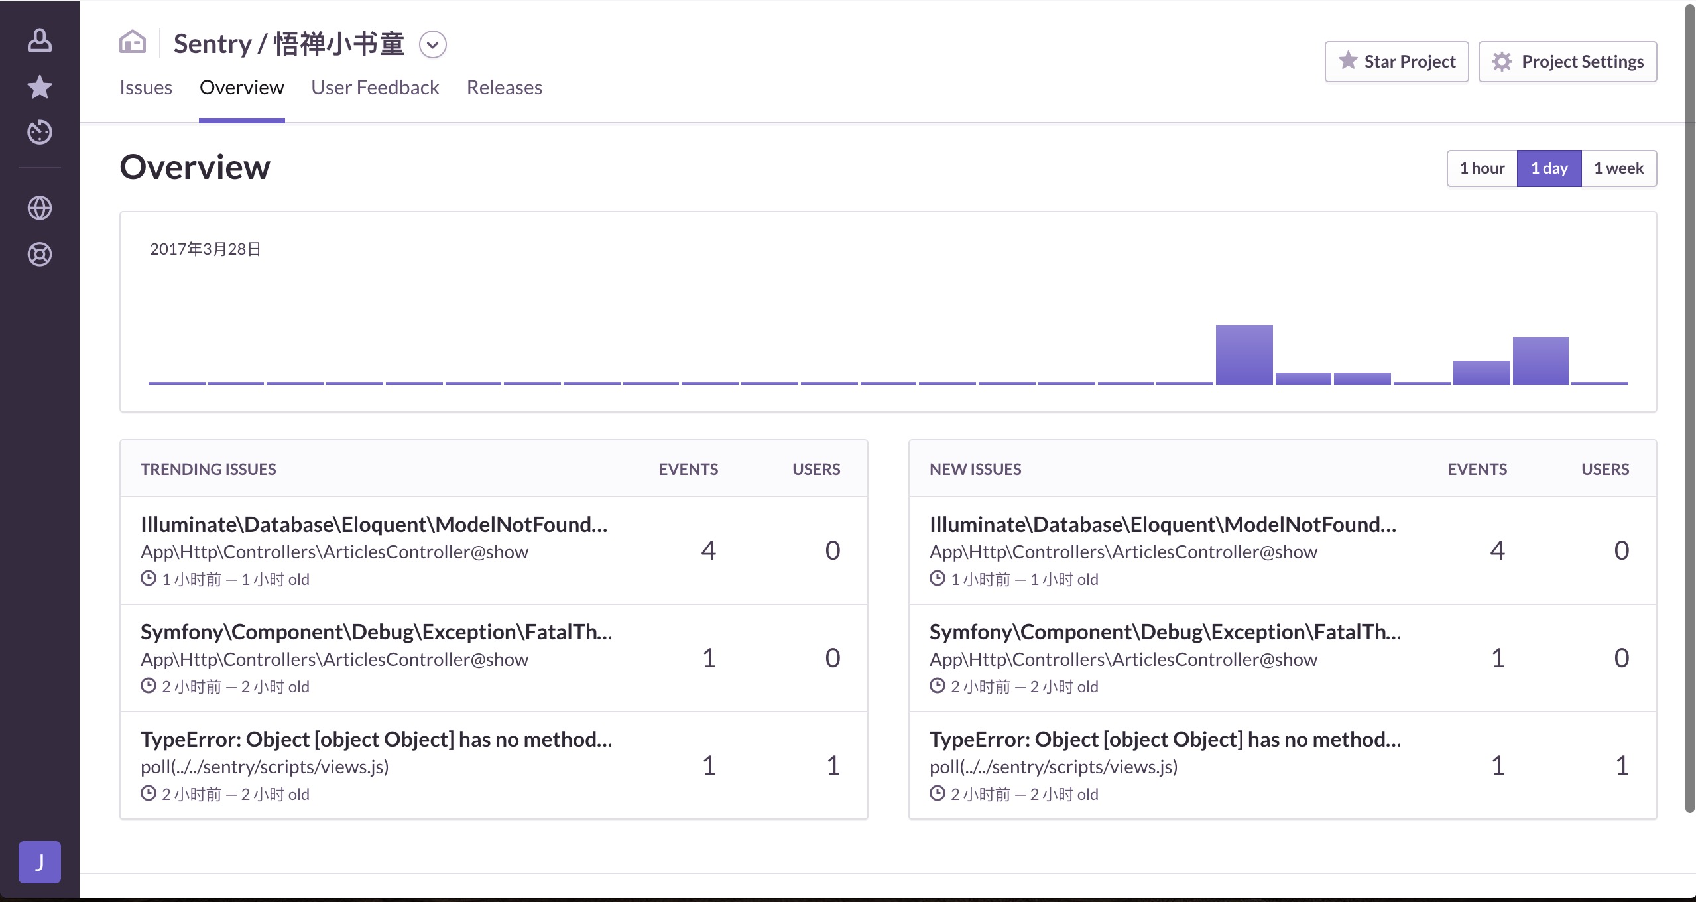Click the globe icon in the sidebar
This screenshot has width=1696, height=902.
pyautogui.click(x=40, y=208)
